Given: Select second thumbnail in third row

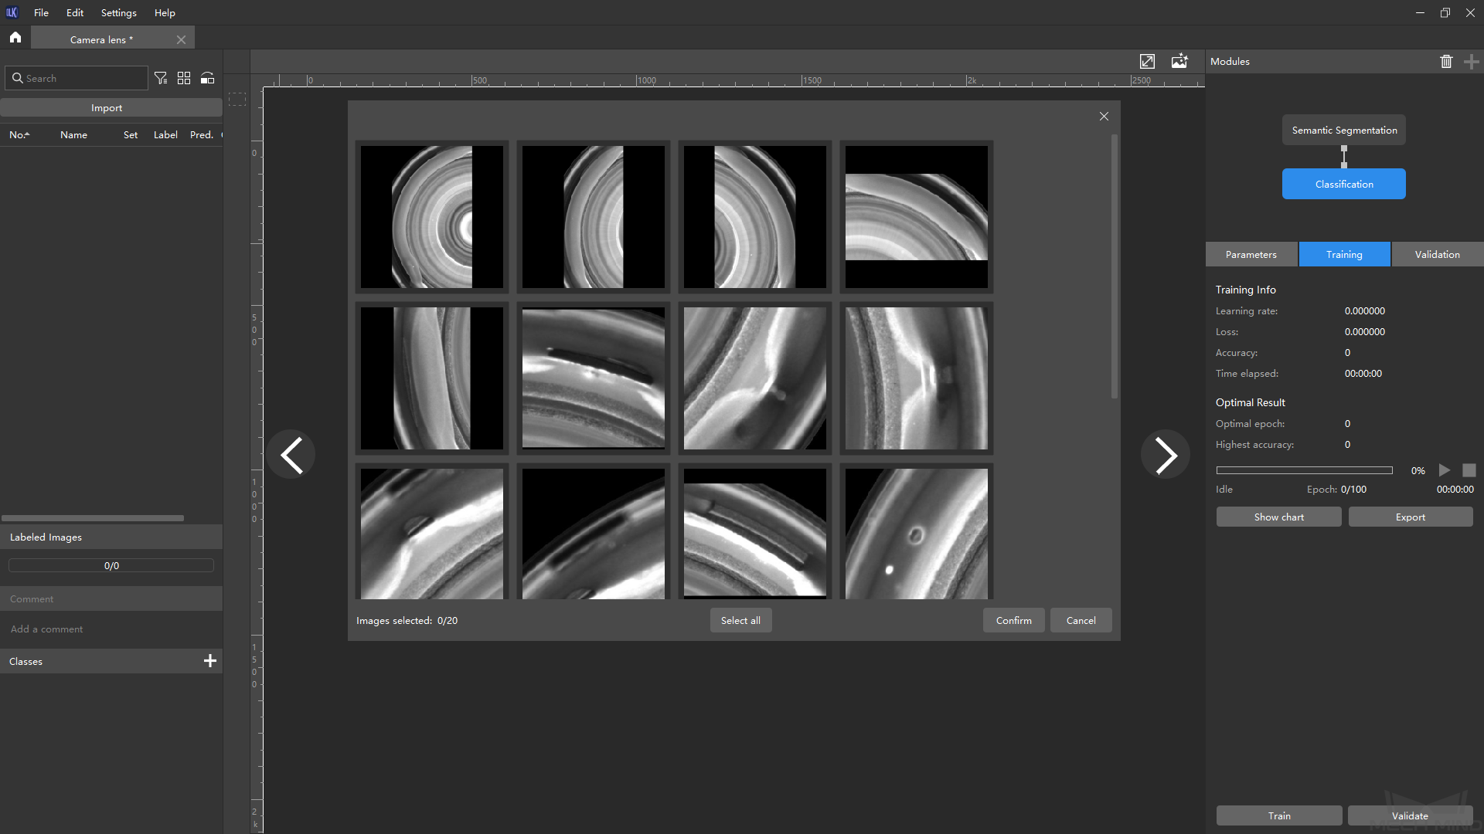Looking at the screenshot, I should coord(594,531).
